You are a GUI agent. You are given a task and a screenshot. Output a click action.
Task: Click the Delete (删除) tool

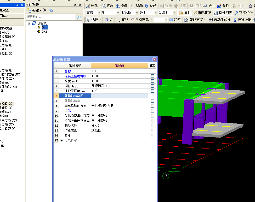click(x=92, y=6)
